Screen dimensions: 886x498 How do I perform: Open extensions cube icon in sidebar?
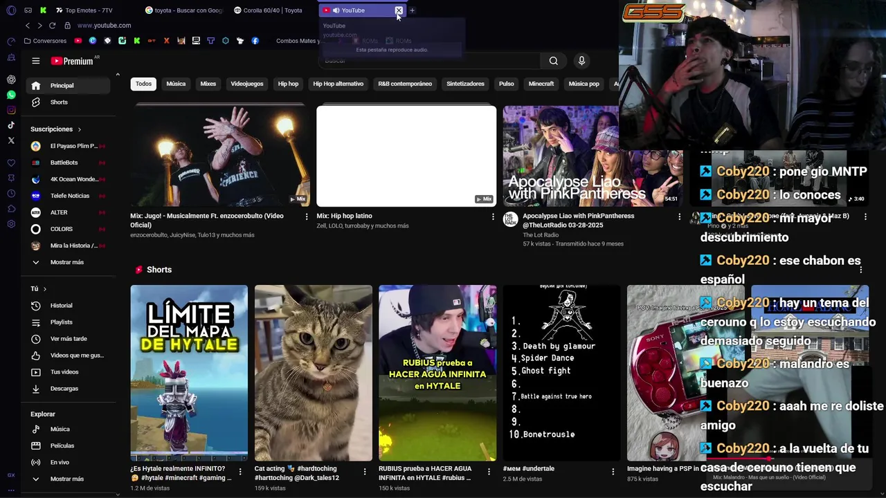pyautogui.click(x=11, y=209)
